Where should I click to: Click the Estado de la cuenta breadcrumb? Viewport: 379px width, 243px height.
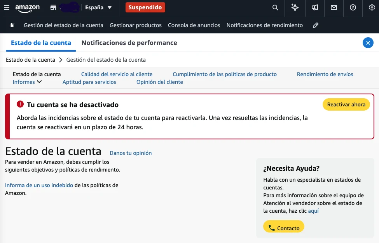[30, 60]
